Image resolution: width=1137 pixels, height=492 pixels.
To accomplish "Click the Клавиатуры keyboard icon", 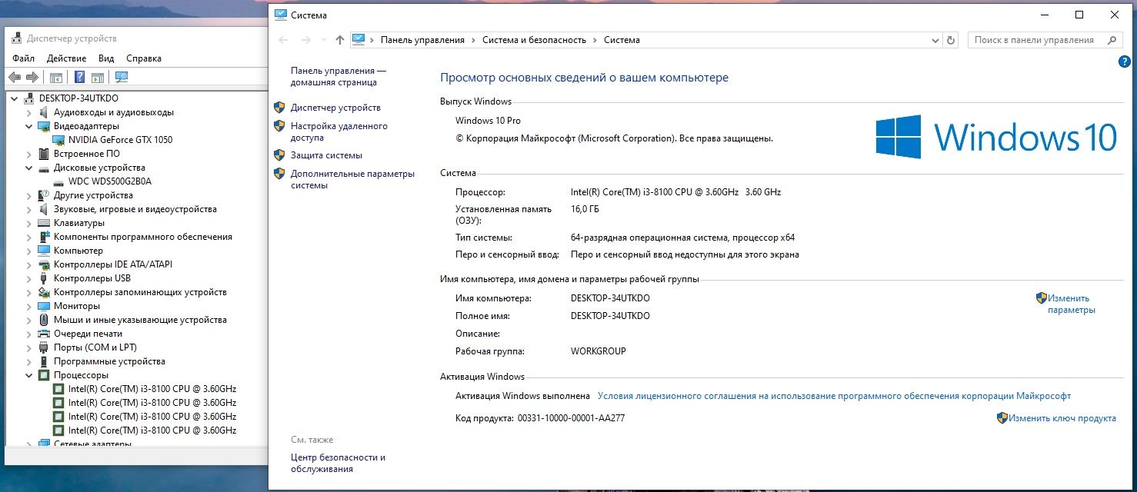I will click(x=44, y=223).
